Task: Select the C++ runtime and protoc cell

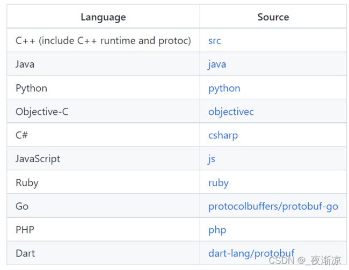Action: 103,40
